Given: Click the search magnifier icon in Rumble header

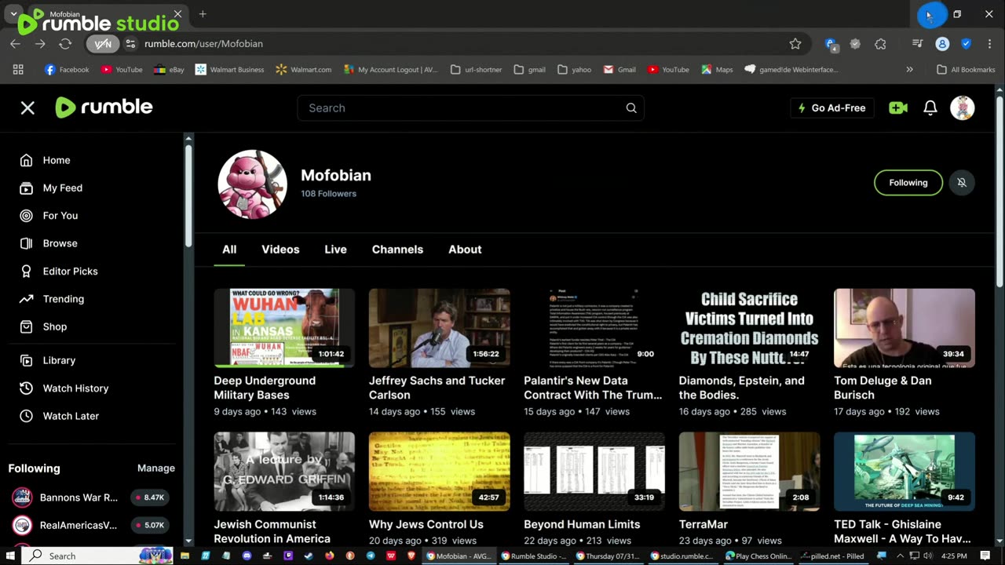Looking at the screenshot, I should [x=631, y=108].
